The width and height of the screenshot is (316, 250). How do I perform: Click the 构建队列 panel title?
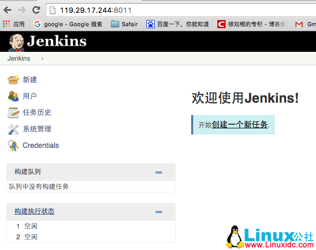click(27, 171)
